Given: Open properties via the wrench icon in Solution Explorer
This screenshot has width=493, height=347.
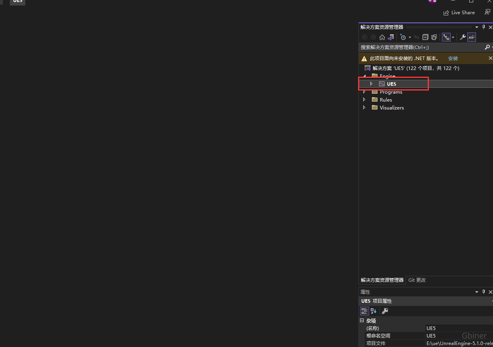Looking at the screenshot, I should pyautogui.click(x=463, y=37).
